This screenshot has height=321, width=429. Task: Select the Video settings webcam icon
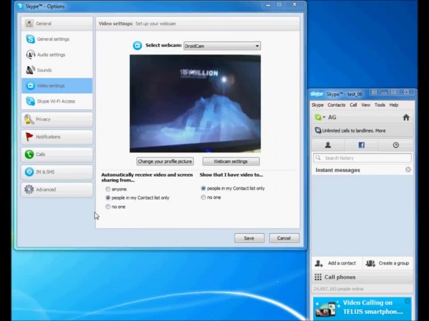[x=30, y=85]
